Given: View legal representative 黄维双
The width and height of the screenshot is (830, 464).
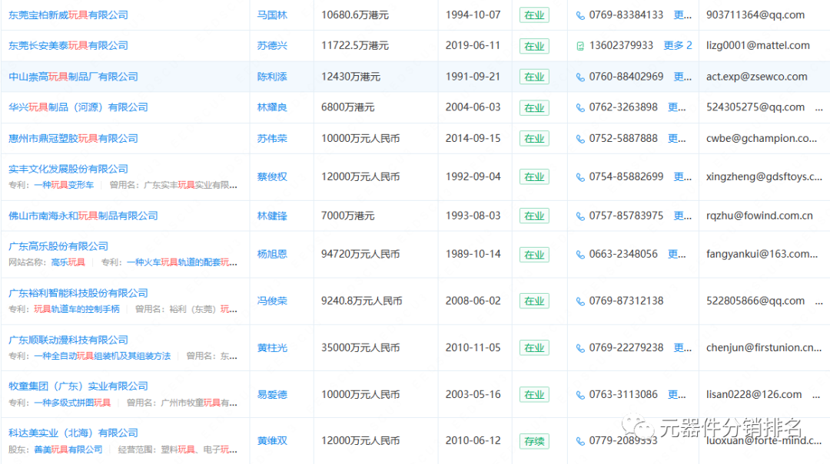Looking at the screenshot, I should coord(272,441).
